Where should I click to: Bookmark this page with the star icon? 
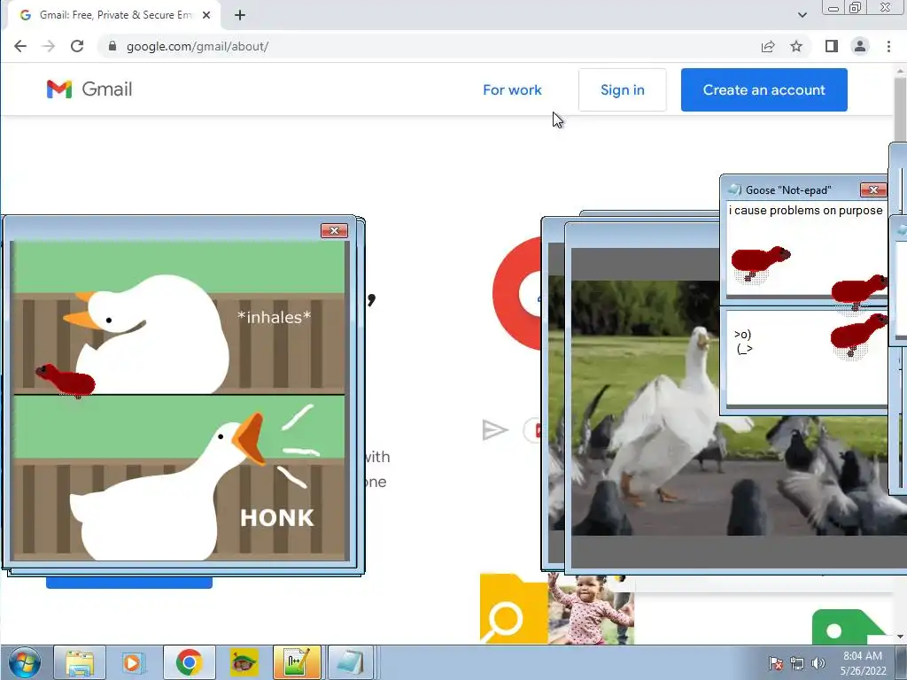pyautogui.click(x=796, y=46)
